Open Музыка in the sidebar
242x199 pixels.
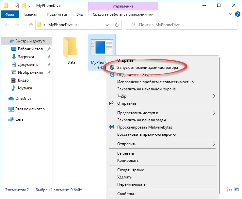25,88
